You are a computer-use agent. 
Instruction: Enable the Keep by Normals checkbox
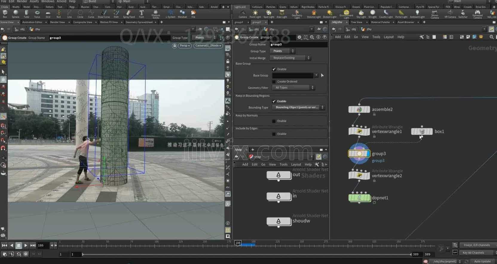pos(274,121)
